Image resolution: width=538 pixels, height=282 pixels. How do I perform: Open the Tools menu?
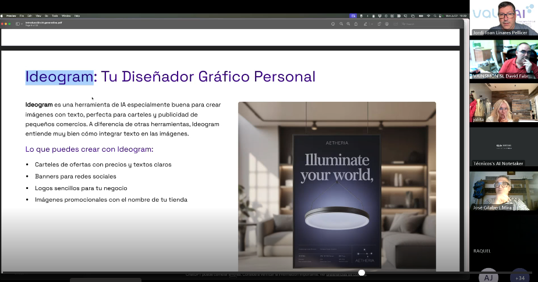[55, 16]
